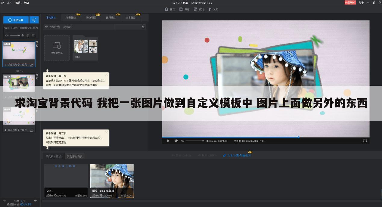Open the music list icon beside 新建场景

34,20
